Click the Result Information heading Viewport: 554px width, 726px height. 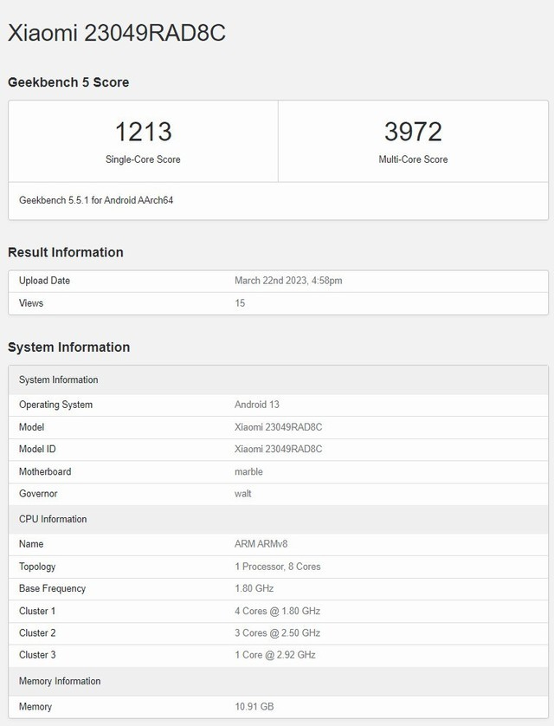pyautogui.click(x=66, y=252)
